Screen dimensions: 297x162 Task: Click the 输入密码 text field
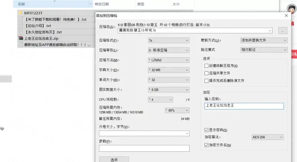tap(244, 106)
